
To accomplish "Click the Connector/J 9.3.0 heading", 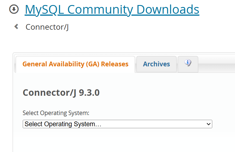I will click(61, 93).
